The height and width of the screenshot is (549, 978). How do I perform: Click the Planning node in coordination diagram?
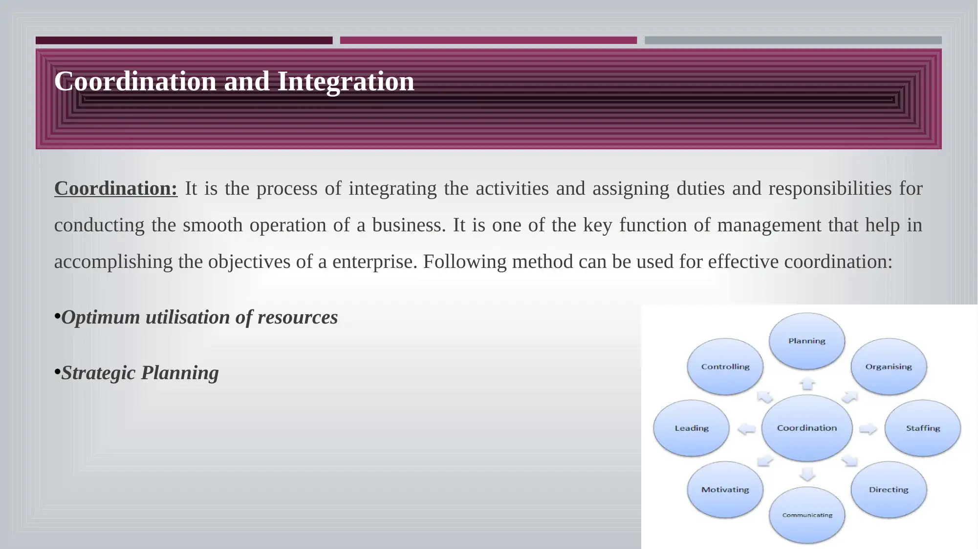point(806,340)
